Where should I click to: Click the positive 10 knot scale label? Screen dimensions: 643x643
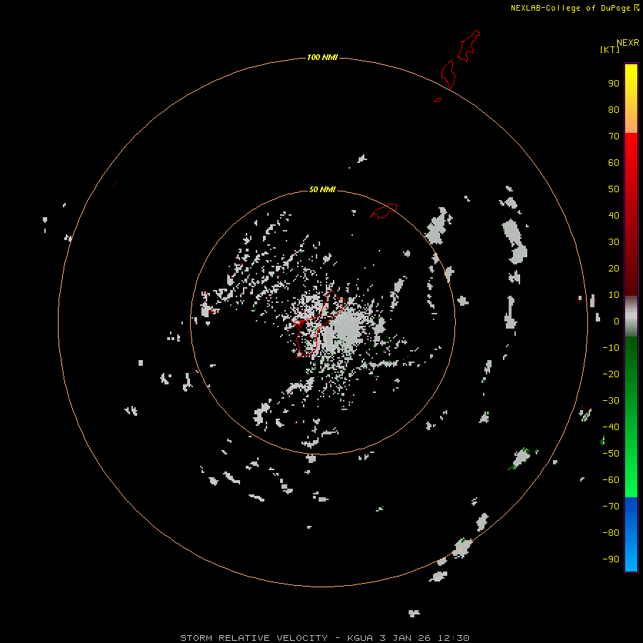[x=614, y=295]
